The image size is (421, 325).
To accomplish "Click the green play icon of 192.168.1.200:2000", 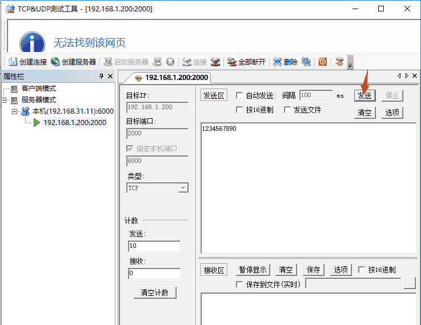I will pos(37,123).
